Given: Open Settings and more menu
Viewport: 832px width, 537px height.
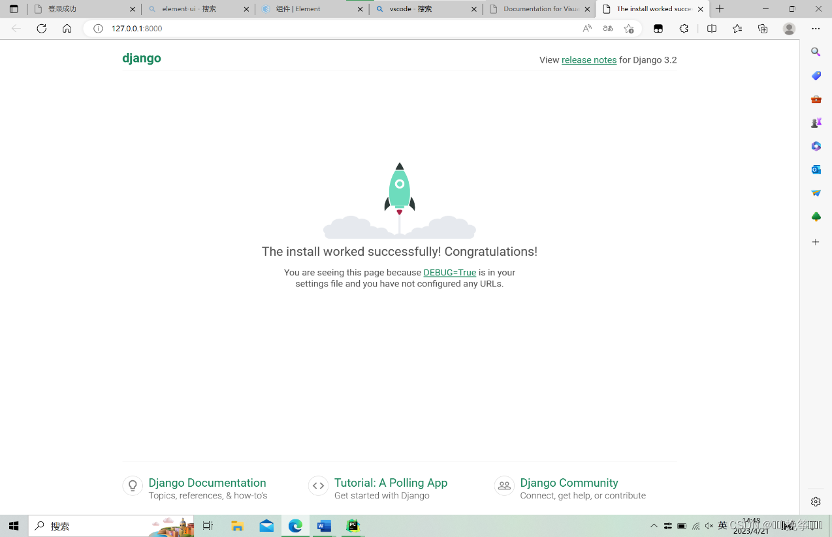Looking at the screenshot, I should click(816, 28).
